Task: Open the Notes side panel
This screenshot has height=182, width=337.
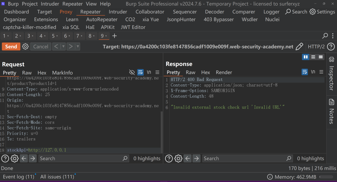Action: 332,111
